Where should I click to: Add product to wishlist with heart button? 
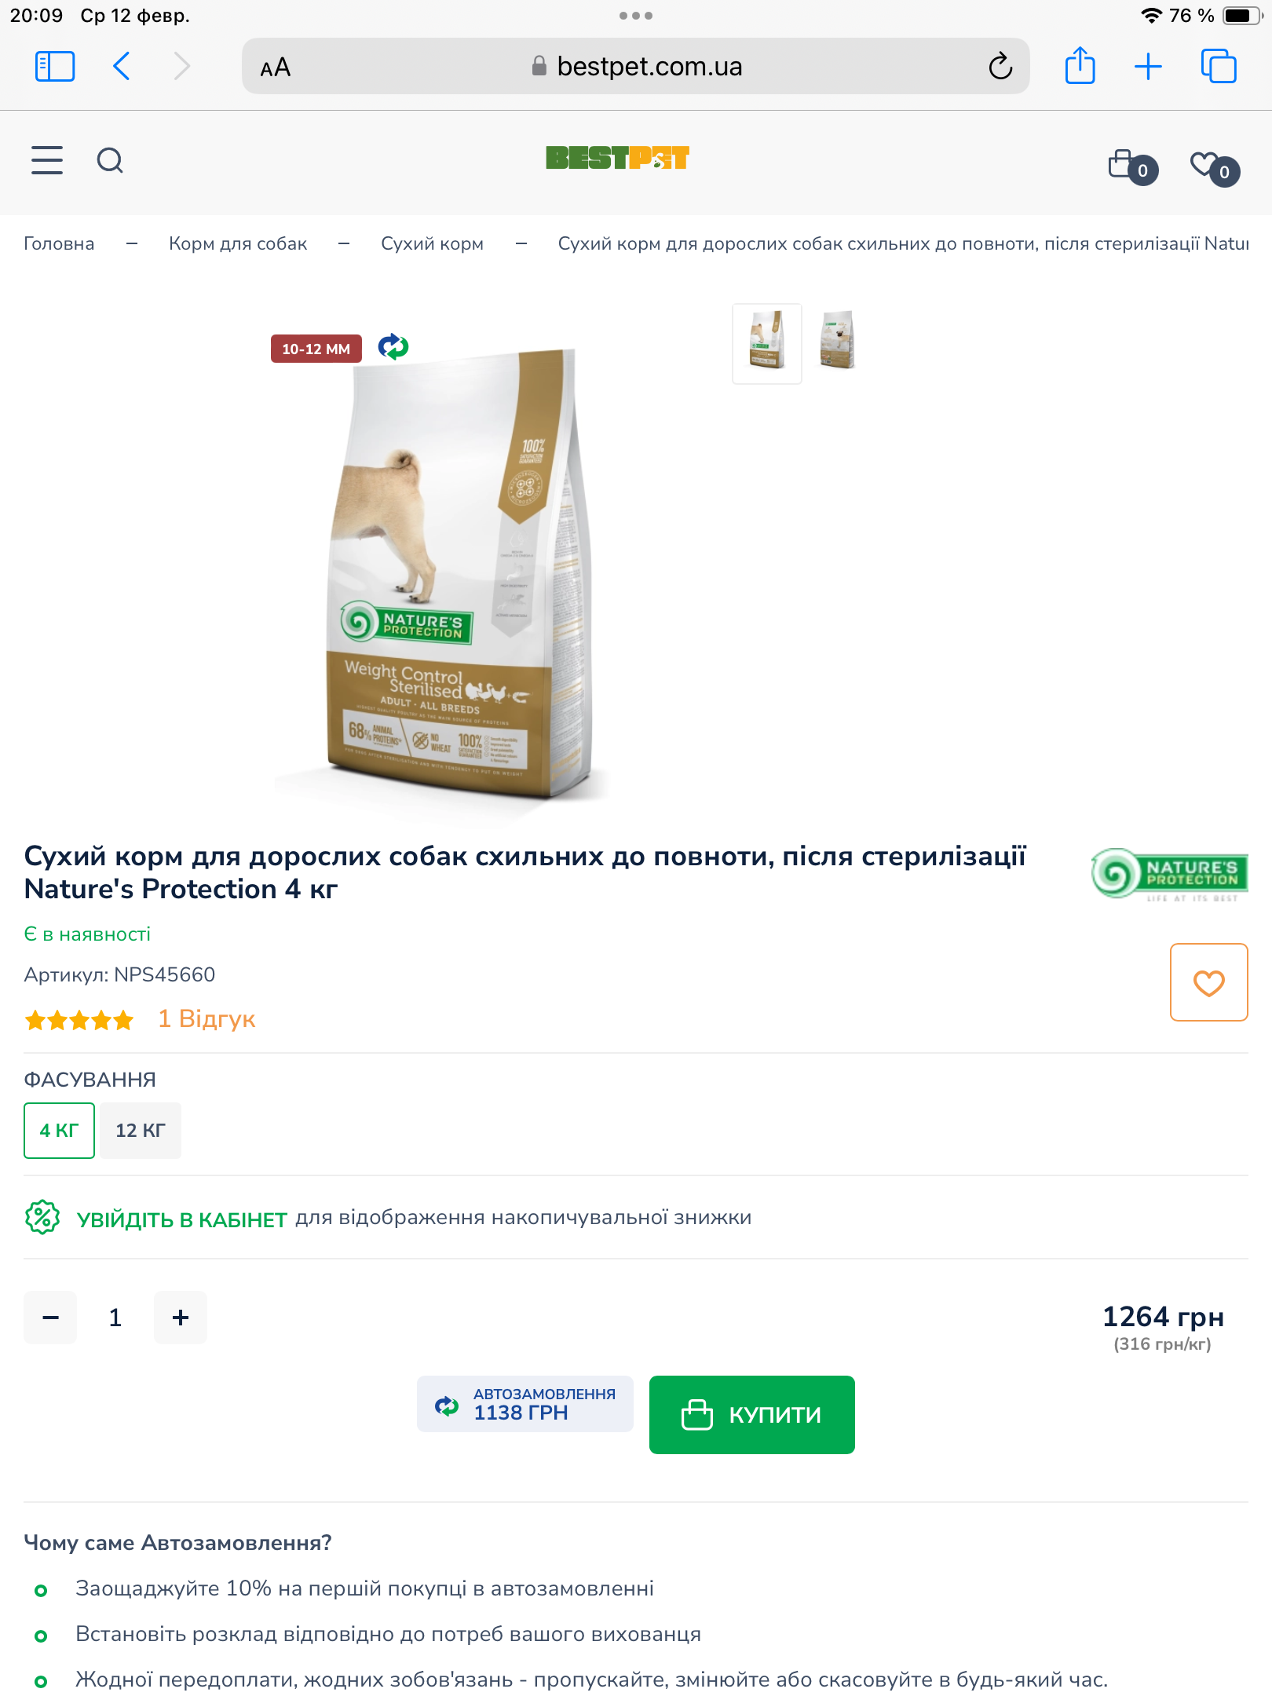[1208, 982]
